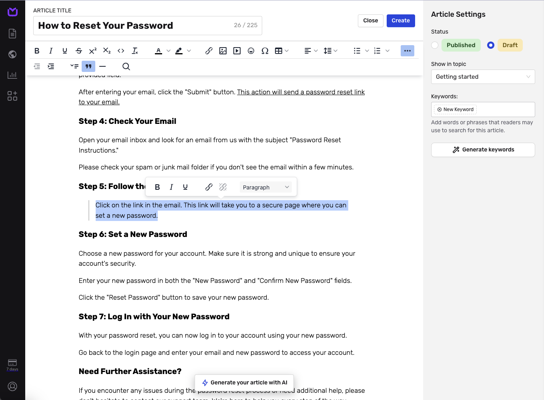Open the globe site icon in sidebar
Screen dimensions: 544x400
pos(12,54)
